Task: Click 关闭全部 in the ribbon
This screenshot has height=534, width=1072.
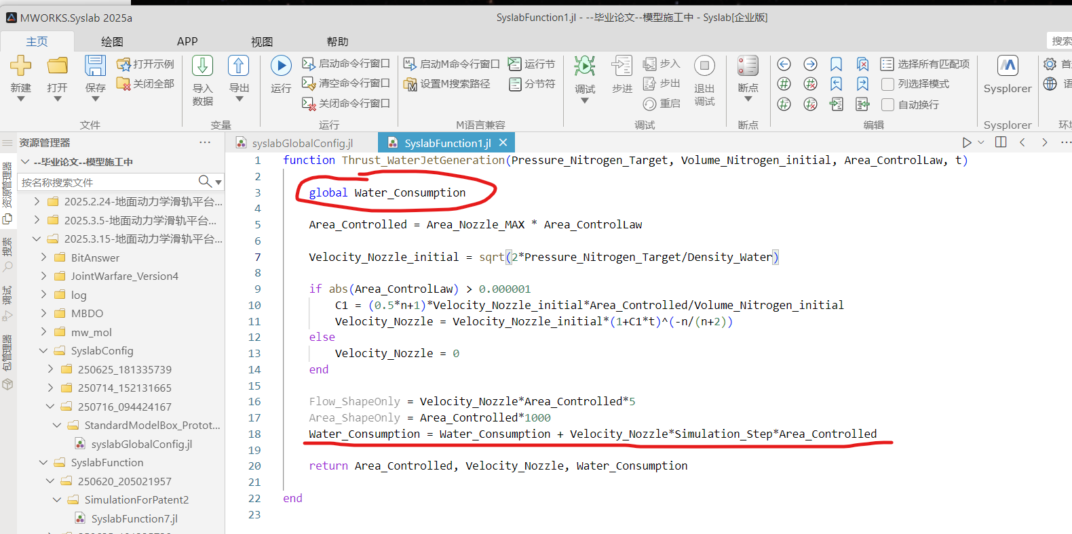Action: point(145,83)
